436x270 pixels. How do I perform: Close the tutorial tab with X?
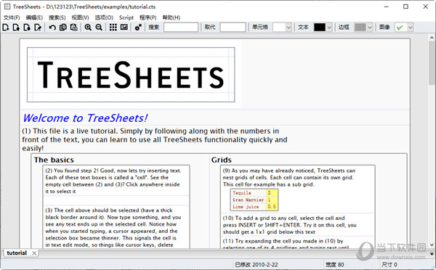pyautogui.click(x=34, y=253)
